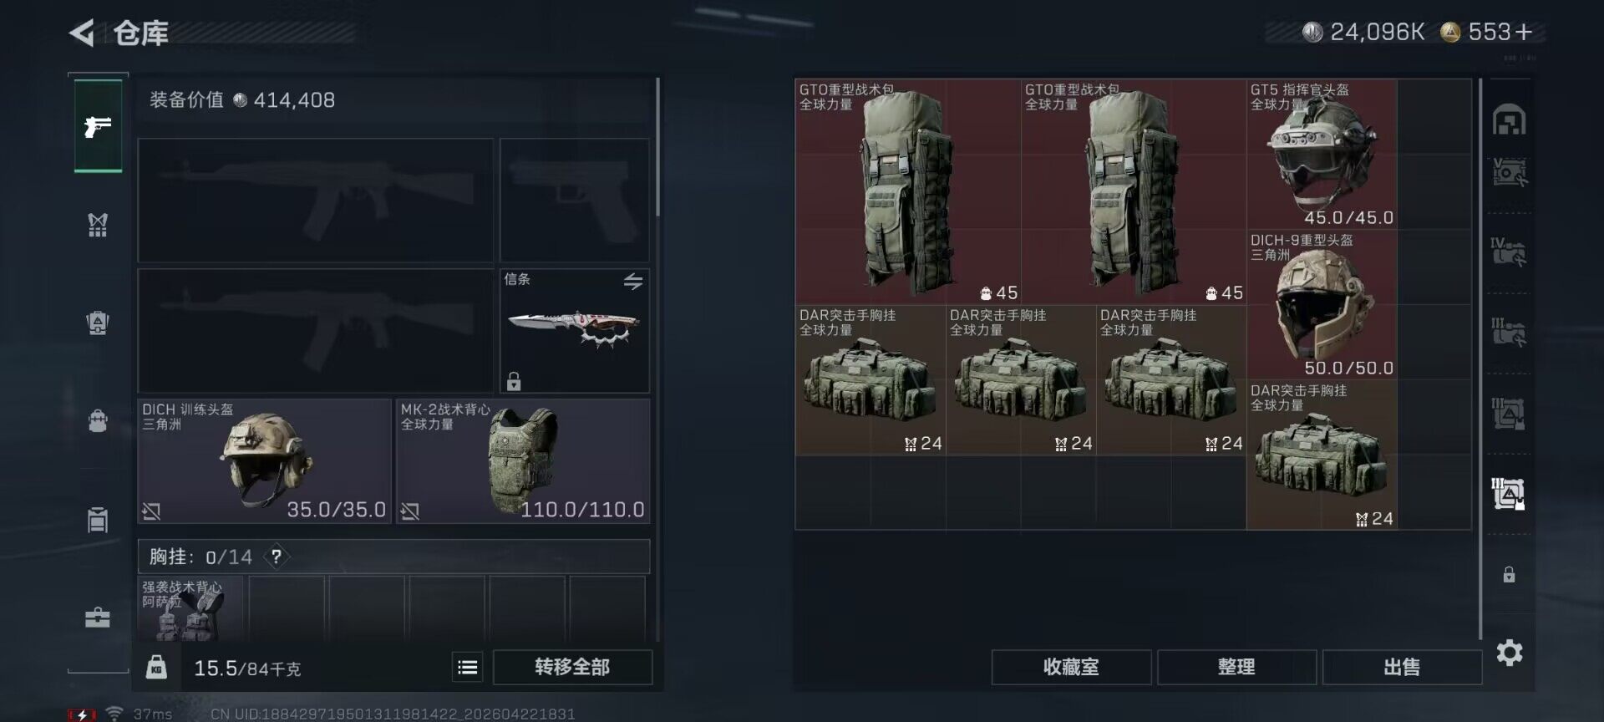The height and width of the screenshot is (722, 1604).
Task: Select the GT5 指挥官头盔 helmet item
Action: click(x=1322, y=155)
